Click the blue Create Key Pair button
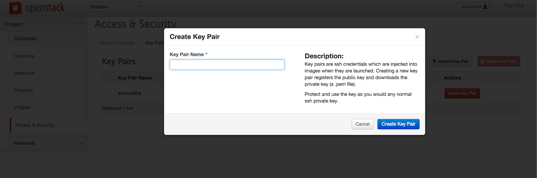Viewport: 537px width, 178px height. tap(398, 124)
